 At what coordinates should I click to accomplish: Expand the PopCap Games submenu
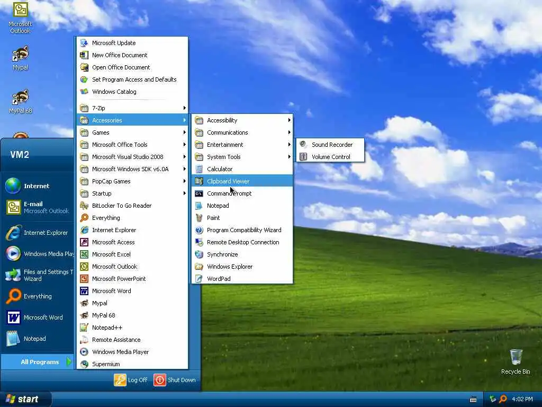coord(133,181)
